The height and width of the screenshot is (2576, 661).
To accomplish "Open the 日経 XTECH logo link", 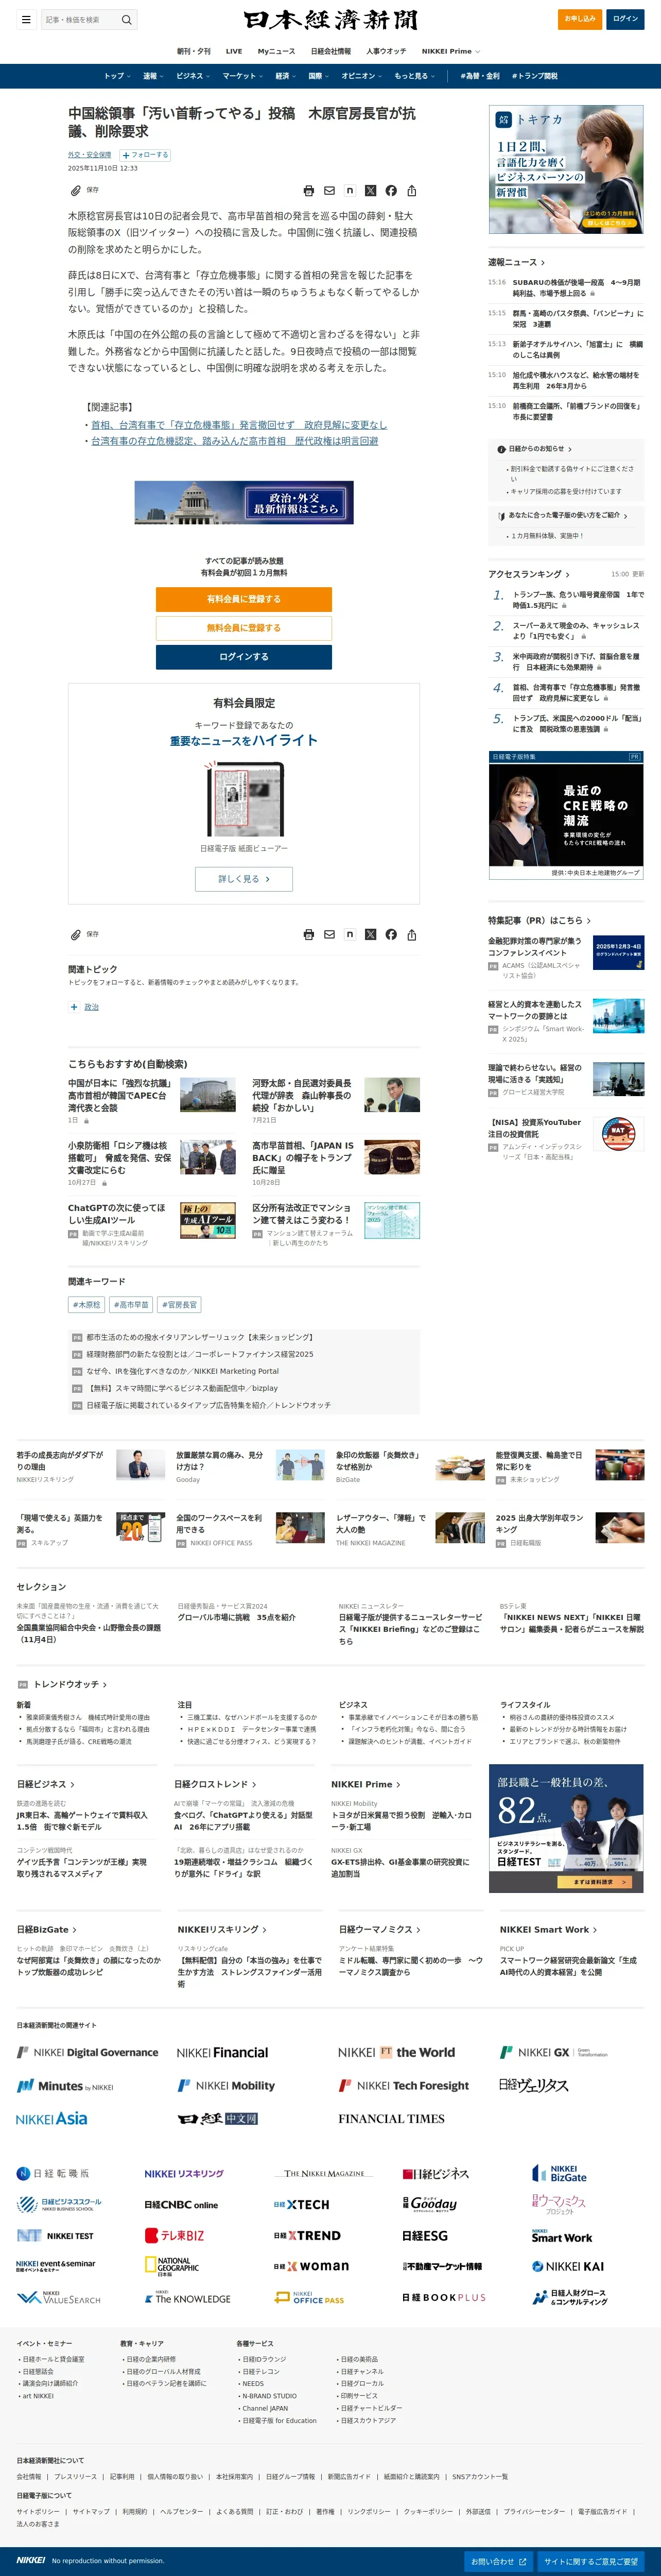I will 301,2204.
